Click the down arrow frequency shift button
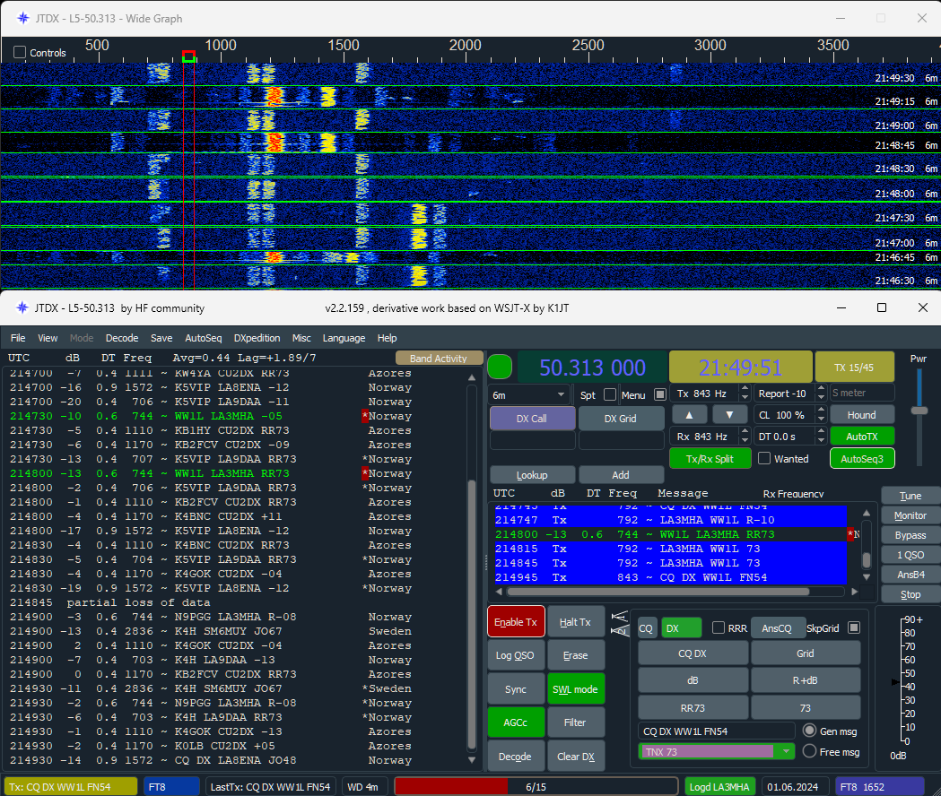 [729, 414]
